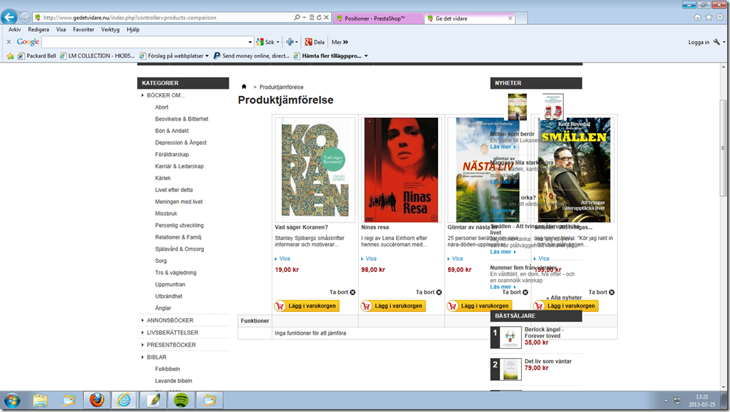Open the Arkiv menu
This screenshot has width=730, height=412.
pos(14,29)
